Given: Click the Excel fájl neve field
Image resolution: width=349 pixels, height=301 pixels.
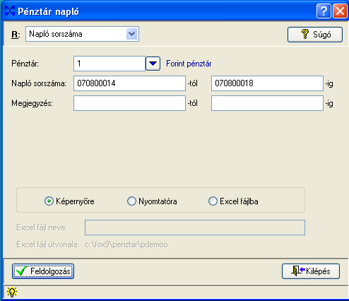Looking at the screenshot, I should [x=195, y=228].
